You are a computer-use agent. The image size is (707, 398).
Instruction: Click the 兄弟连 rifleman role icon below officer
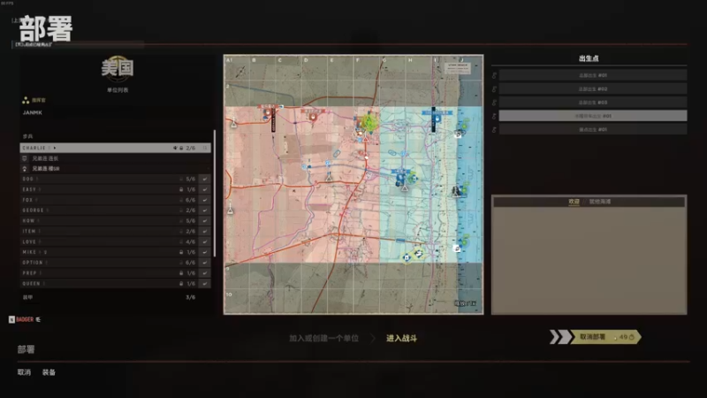[x=25, y=169]
